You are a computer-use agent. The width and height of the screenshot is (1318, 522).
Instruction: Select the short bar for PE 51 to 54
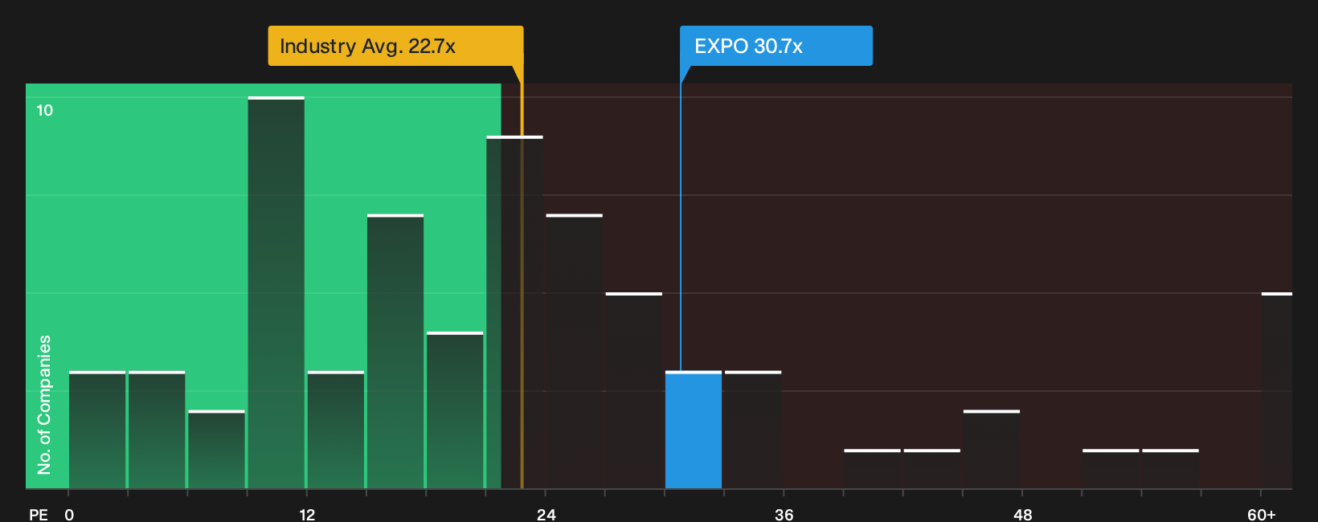pos(1111,469)
